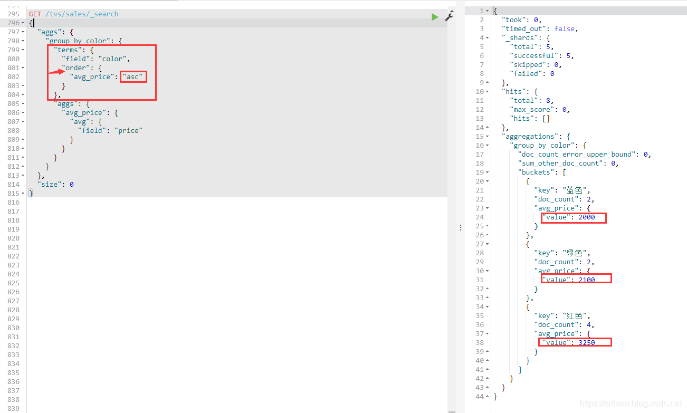Click the GET /tvs/sales/_search request line

click(x=74, y=14)
